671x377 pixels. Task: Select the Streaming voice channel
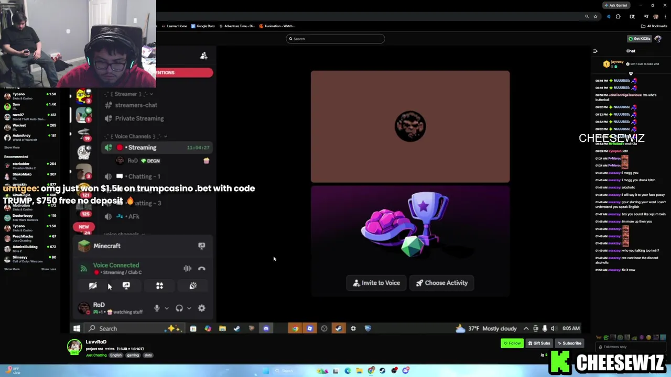point(157,148)
